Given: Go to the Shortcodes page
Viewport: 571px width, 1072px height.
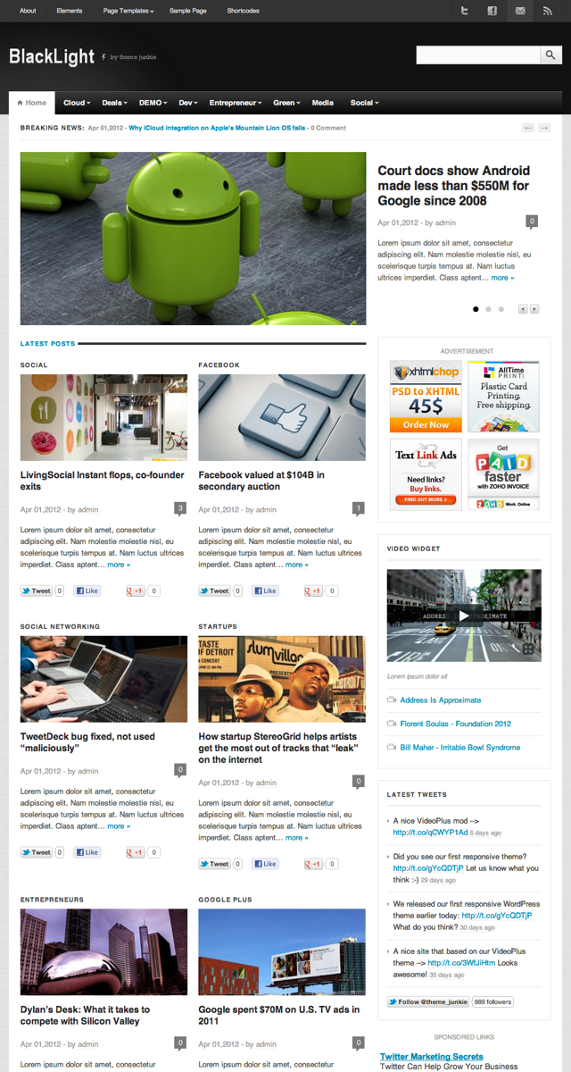Looking at the screenshot, I should pos(244,11).
